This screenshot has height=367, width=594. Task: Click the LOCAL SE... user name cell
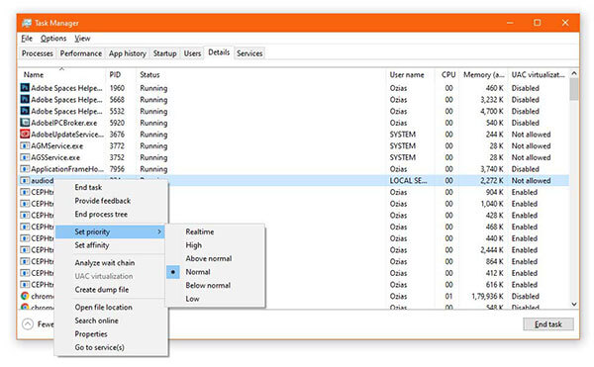tap(408, 181)
